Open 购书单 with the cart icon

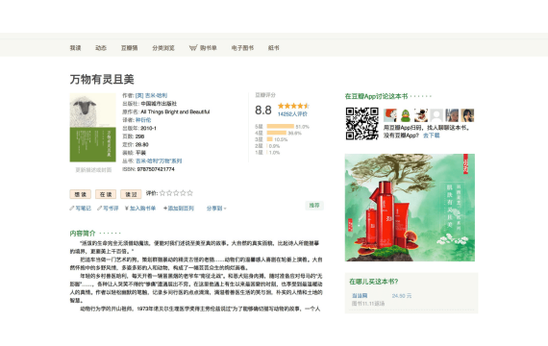click(203, 48)
